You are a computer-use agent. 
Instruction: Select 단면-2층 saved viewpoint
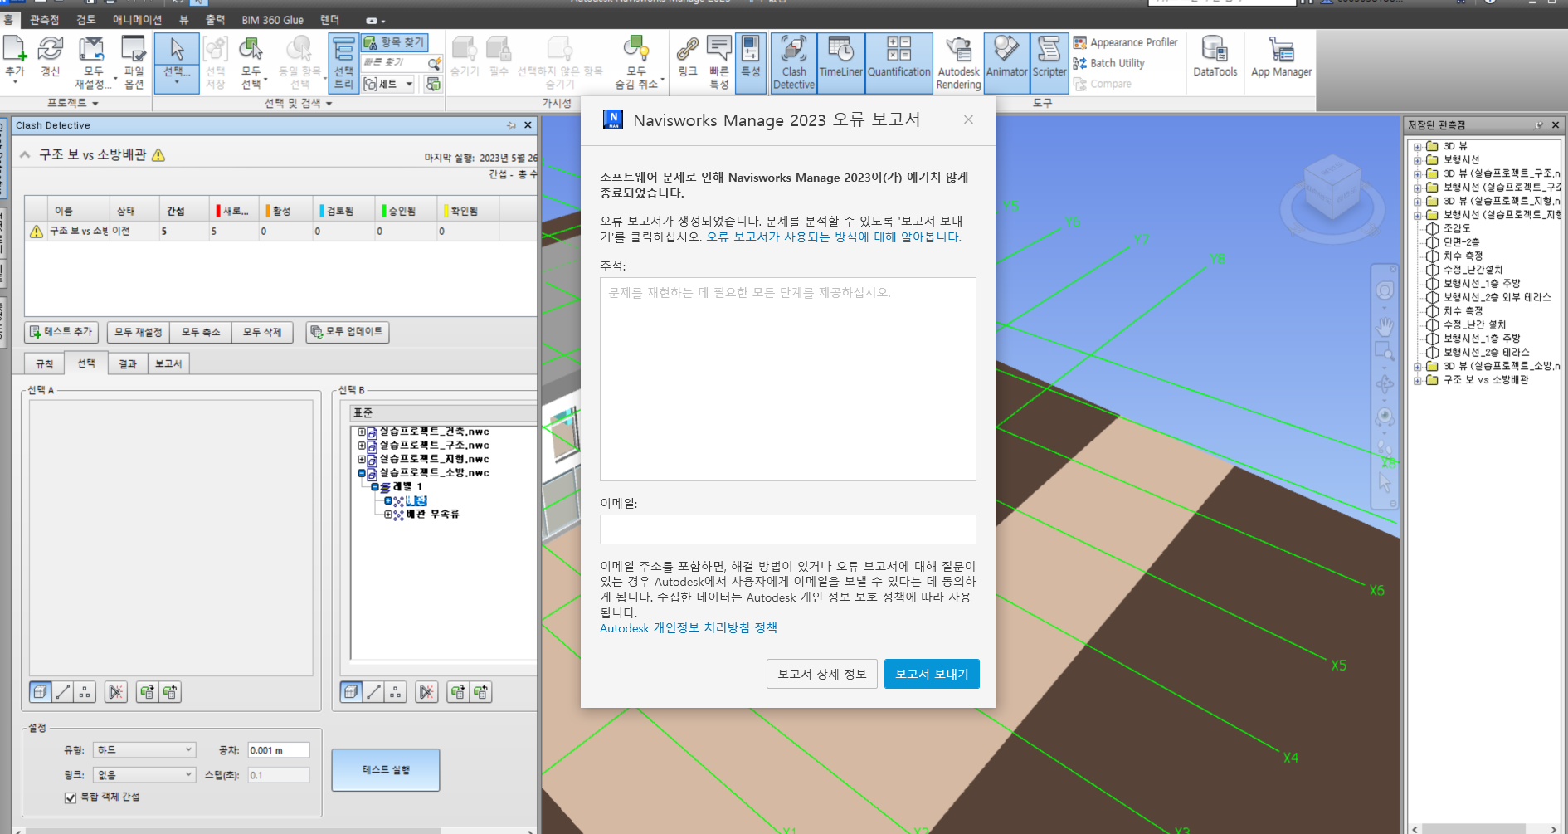click(x=1460, y=242)
